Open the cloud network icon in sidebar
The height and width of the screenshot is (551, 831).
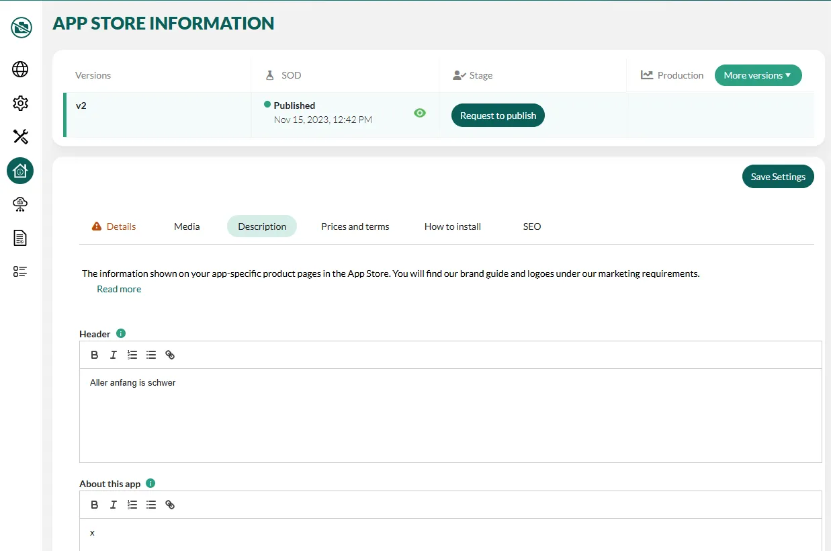coord(20,204)
